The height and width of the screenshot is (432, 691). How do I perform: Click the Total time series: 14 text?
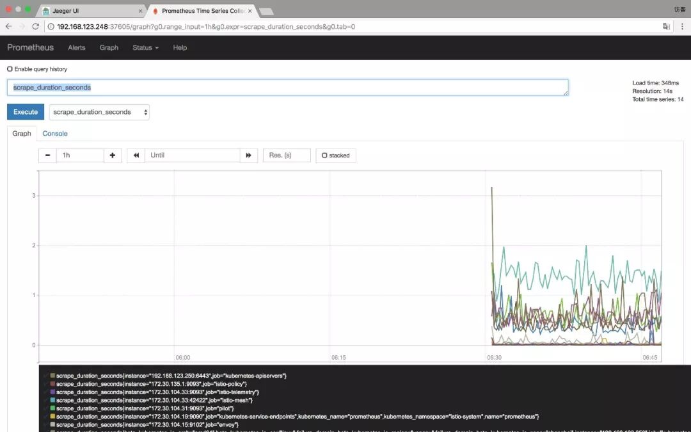tap(658, 99)
